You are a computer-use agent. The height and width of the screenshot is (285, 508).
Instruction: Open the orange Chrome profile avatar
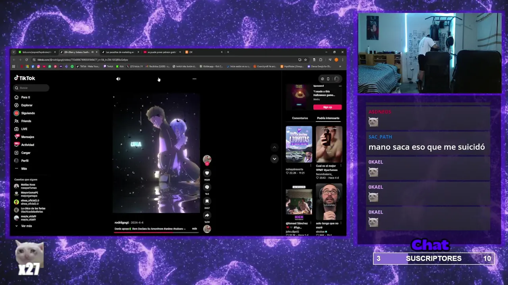click(x=336, y=60)
